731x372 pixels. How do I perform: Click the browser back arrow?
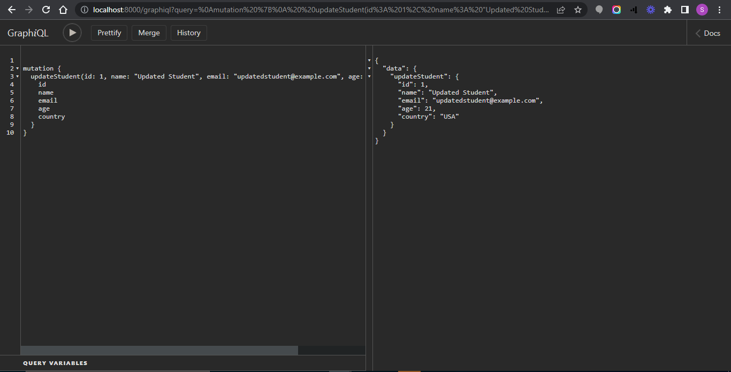[x=12, y=10]
